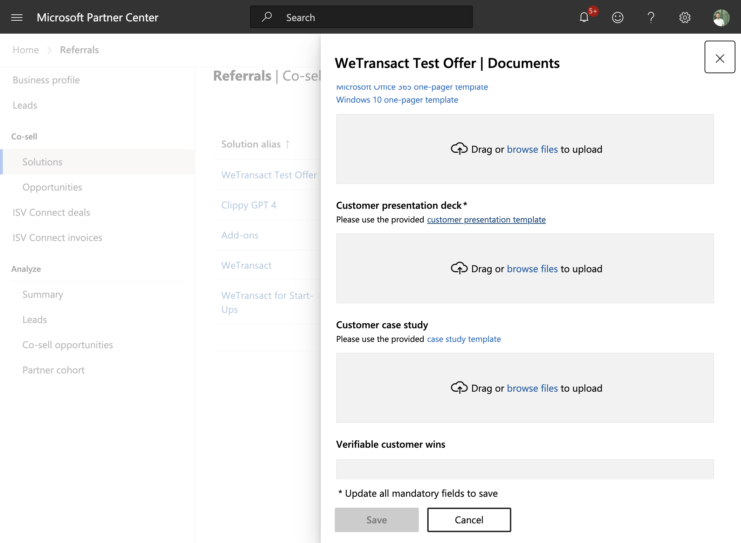Click the Solution alias column header
The image size is (741, 543).
[251, 144]
